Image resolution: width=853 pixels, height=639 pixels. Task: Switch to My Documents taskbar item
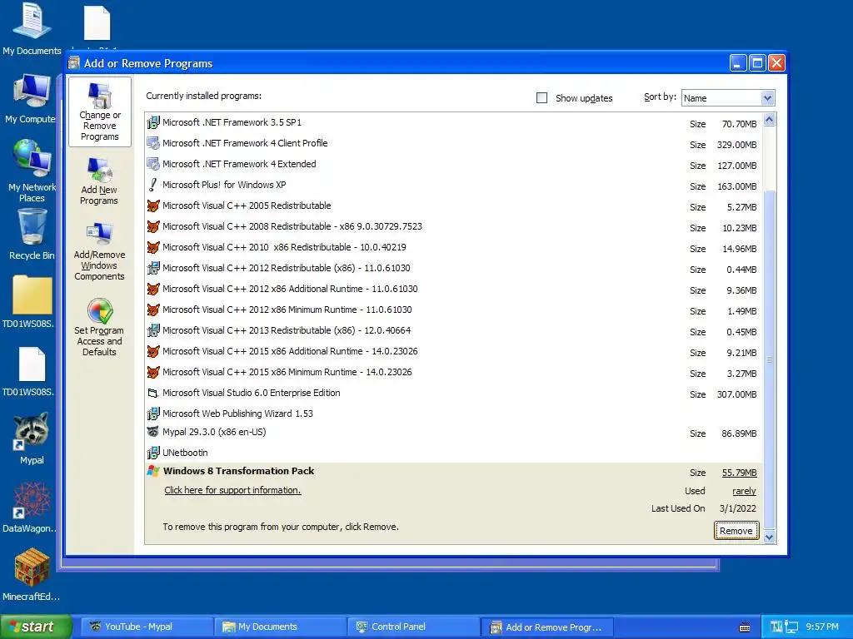click(x=280, y=627)
